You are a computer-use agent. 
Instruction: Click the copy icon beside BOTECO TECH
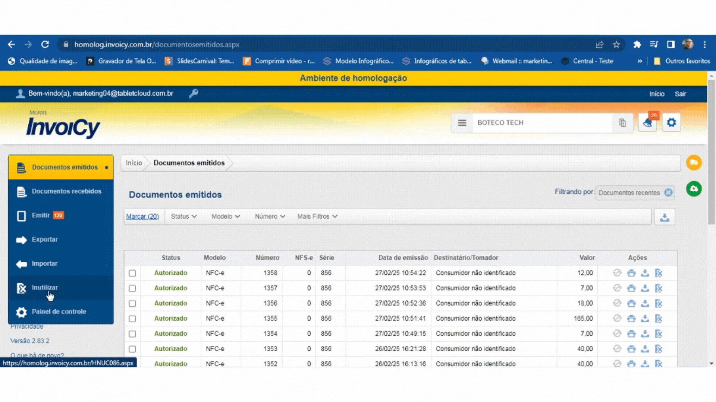coord(622,123)
